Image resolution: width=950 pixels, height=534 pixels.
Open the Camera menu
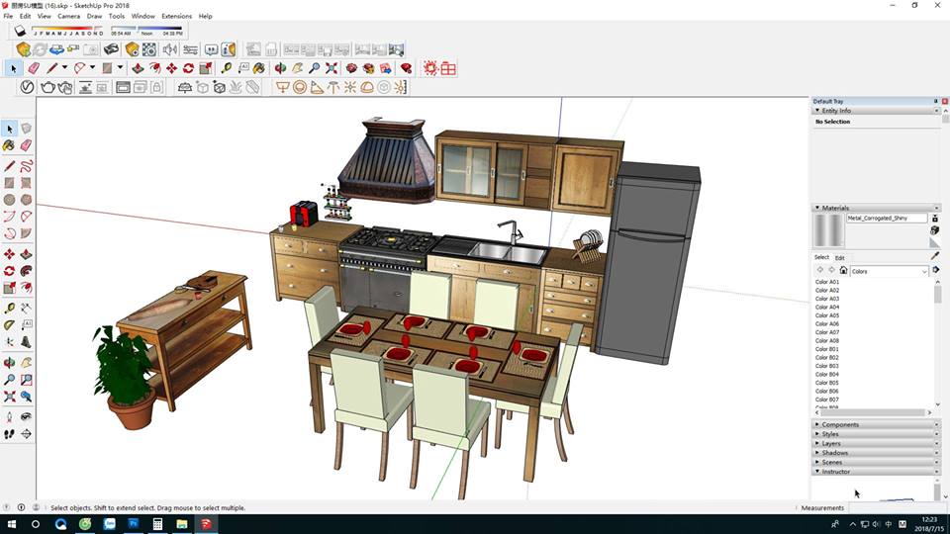(x=68, y=16)
